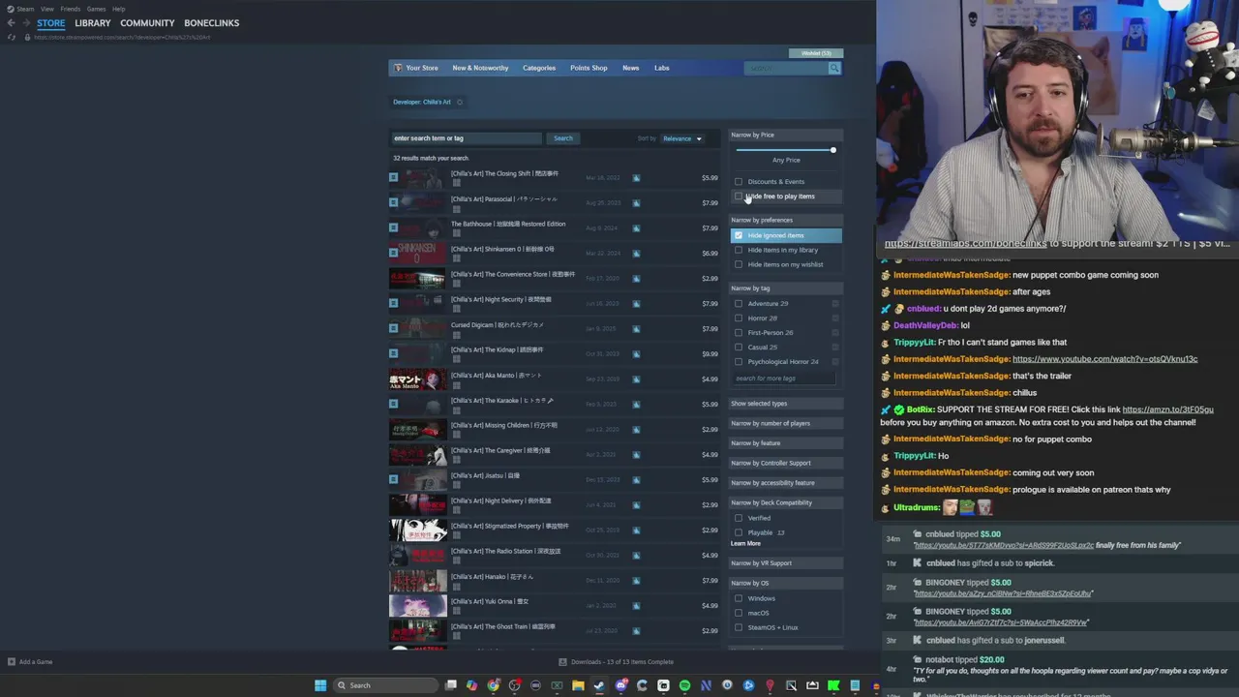The image size is (1239, 697).
Task: Toggle Hide free to play items
Action: (x=739, y=196)
